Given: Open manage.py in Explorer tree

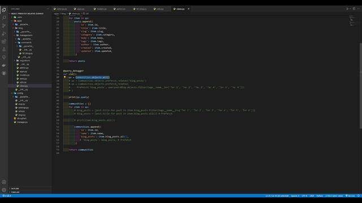Looking at the screenshot, I should click(x=22, y=122).
